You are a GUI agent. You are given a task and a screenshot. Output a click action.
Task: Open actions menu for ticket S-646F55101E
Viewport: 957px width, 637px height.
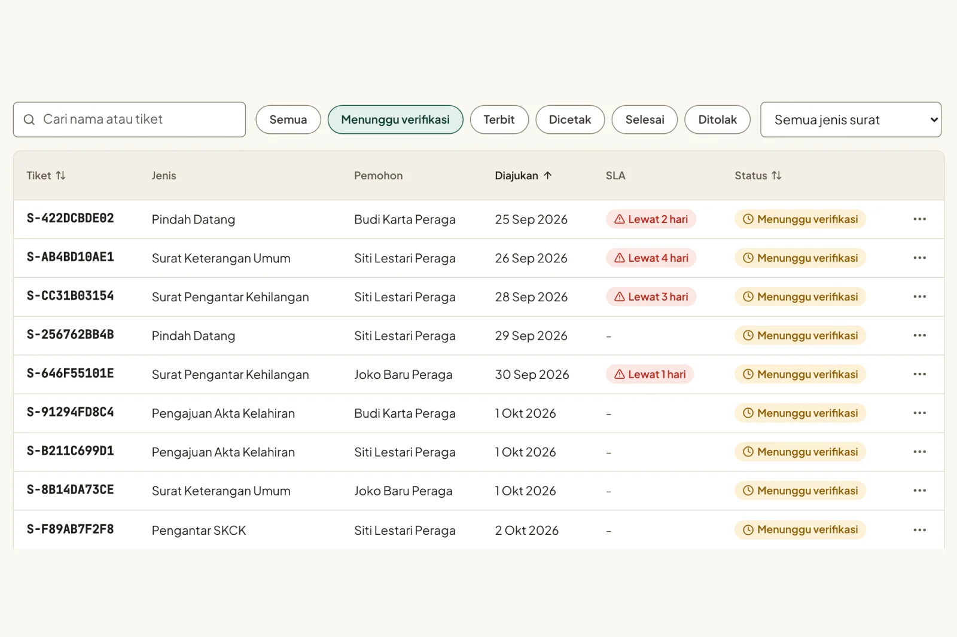point(919,375)
